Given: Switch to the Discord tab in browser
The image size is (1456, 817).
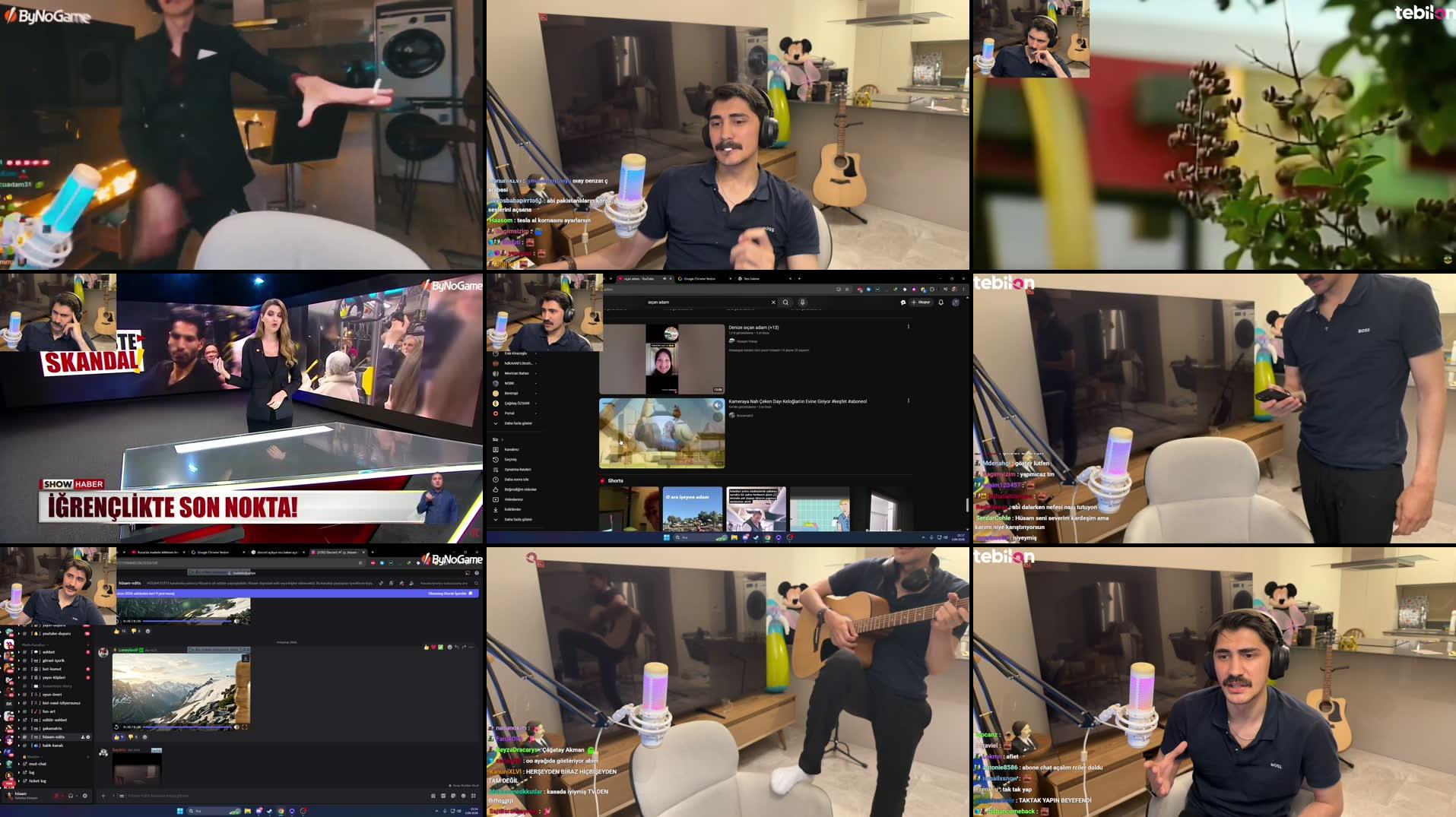Looking at the screenshot, I should [x=336, y=552].
